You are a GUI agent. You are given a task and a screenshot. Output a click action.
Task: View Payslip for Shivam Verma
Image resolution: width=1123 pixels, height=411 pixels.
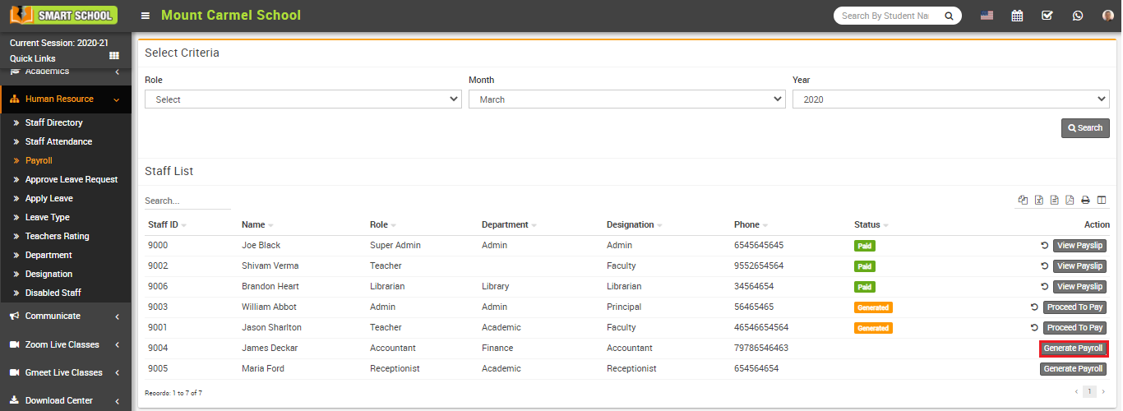(1079, 266)
